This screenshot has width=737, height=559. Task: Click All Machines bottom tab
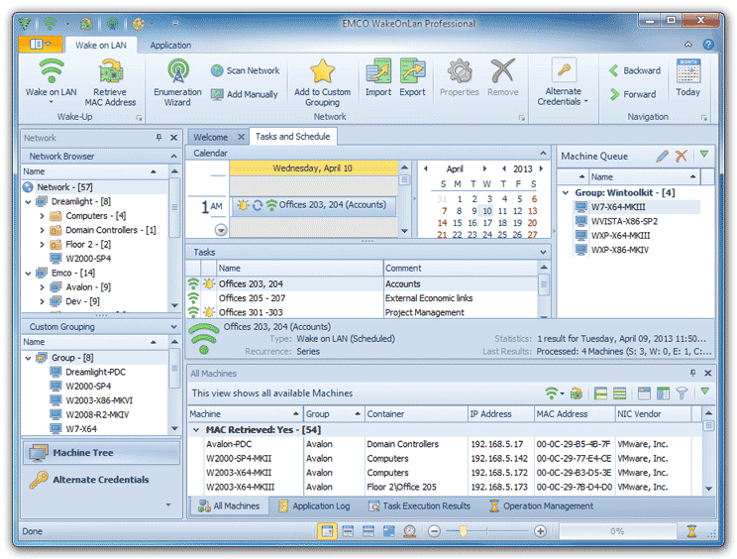229,505
